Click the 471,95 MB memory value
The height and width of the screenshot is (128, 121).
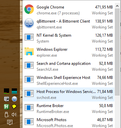(x=104, y=7)
